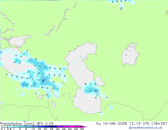Select the 20 to 25 mm legend swatch
Viewport: 168px width, 130px height.
pos(47,127)
